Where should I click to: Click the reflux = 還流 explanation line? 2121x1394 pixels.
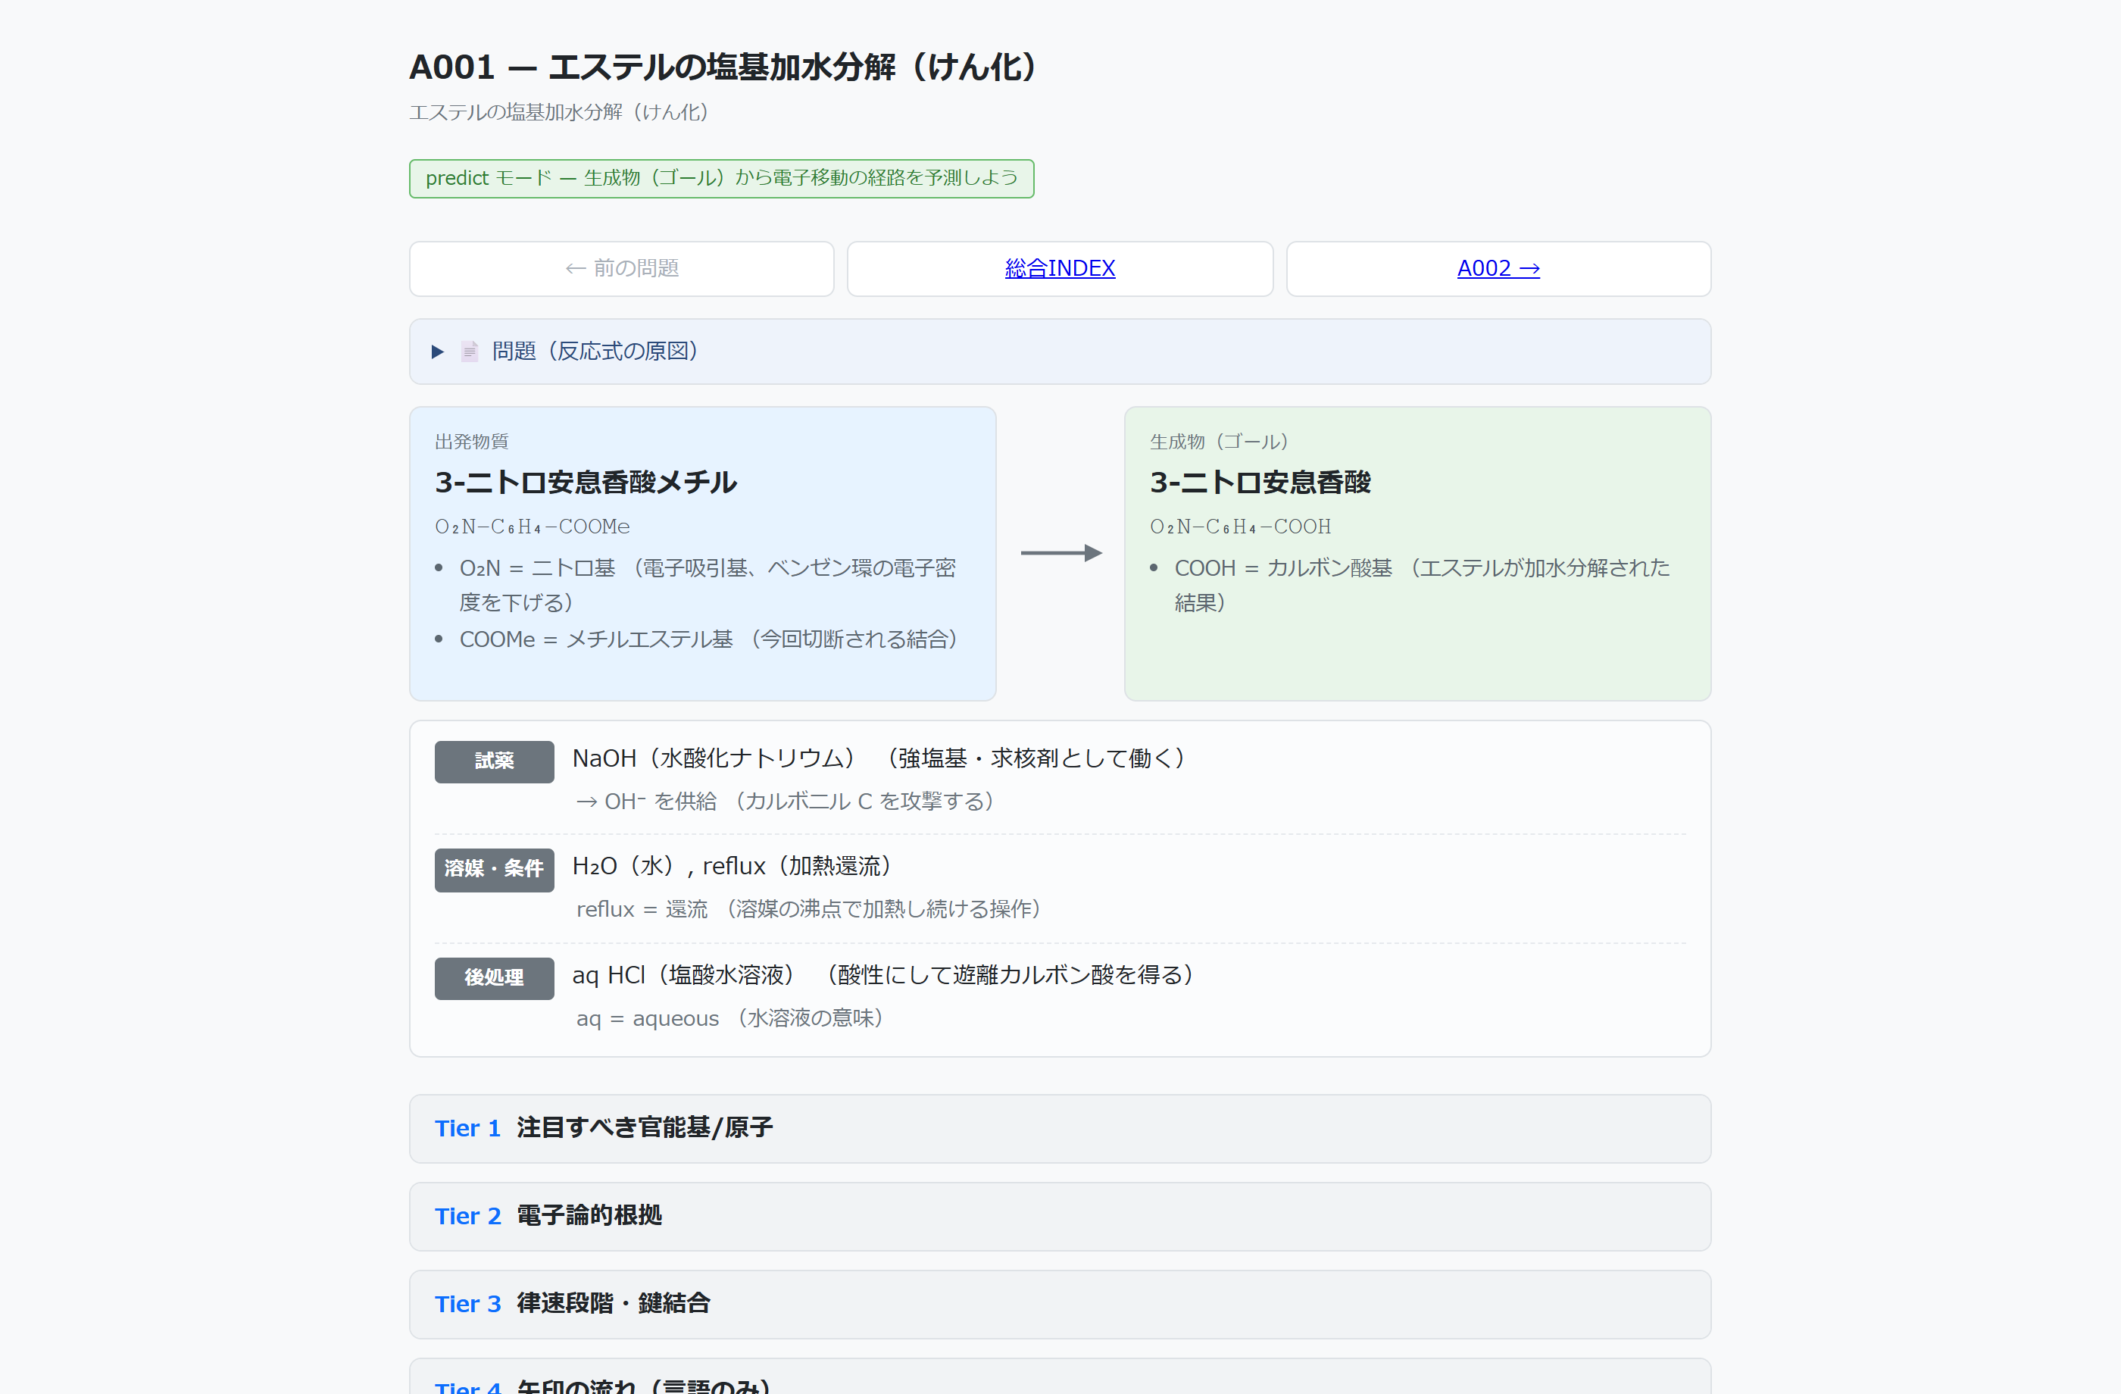click(x=807, y=909)
